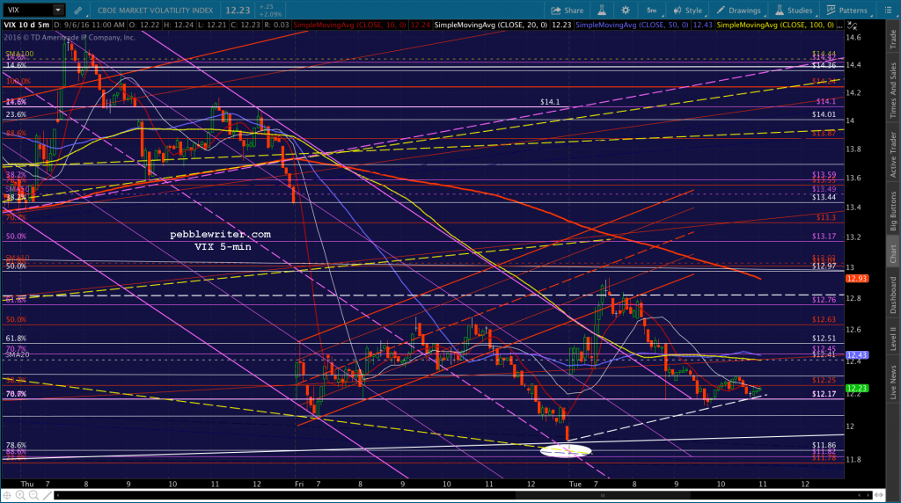Click the blue 12.43 price bubble

tap(857, 355)
